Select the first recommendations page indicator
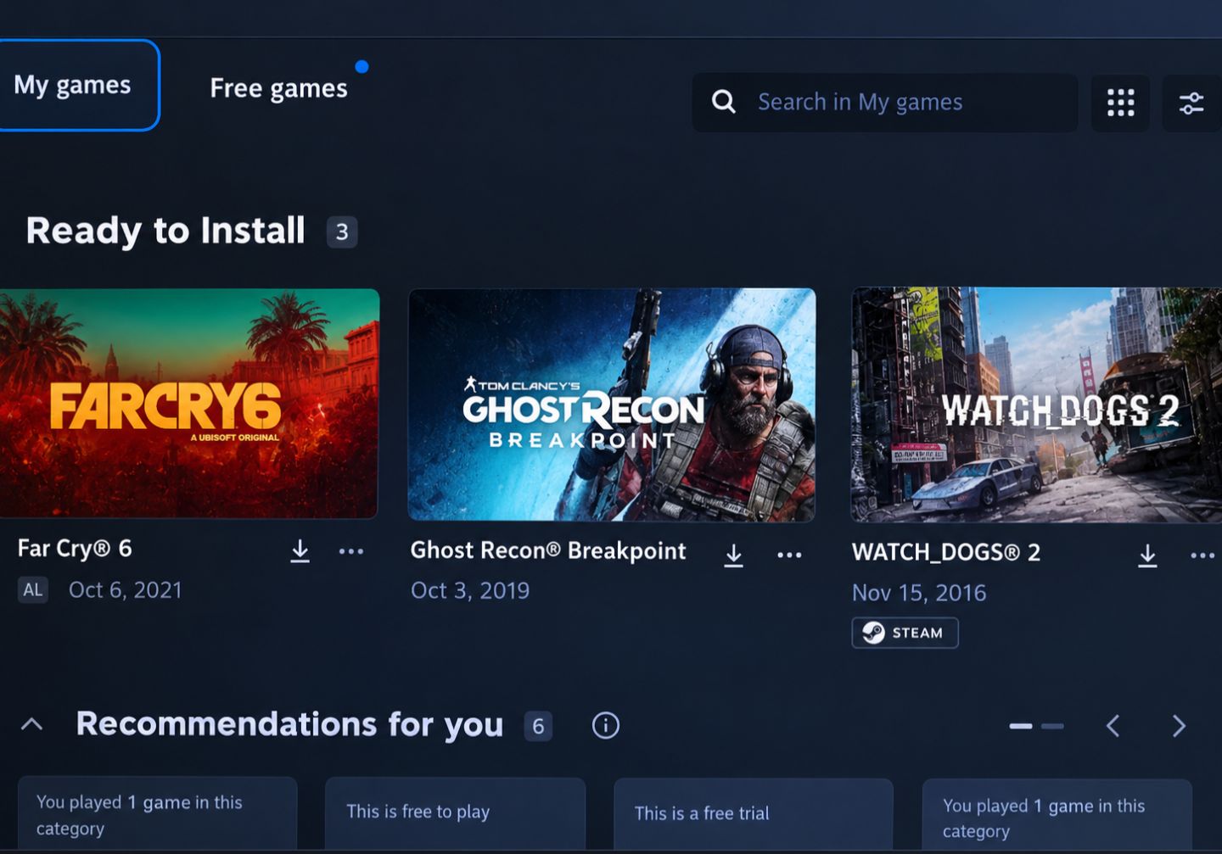The image size is (1222, 854). tap(1021, 726)
